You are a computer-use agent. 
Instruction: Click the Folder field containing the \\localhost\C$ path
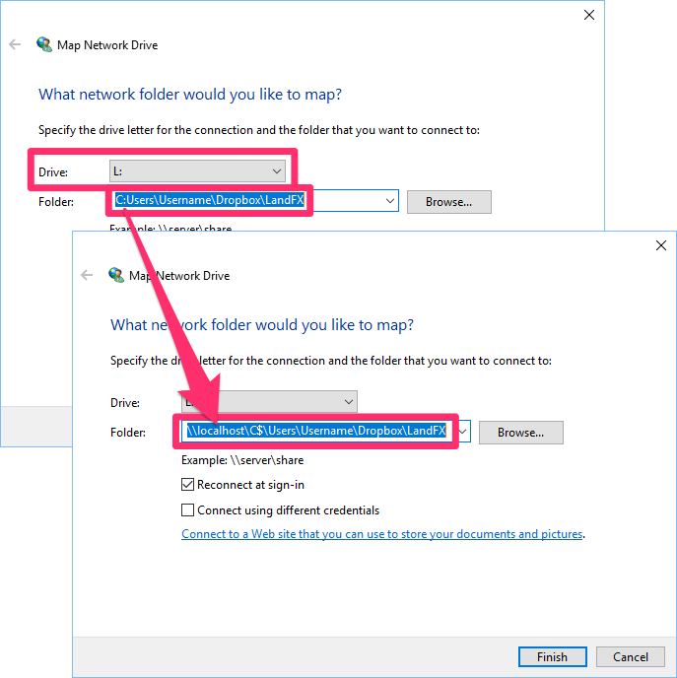pyautogui.click(x=315, y=432)
